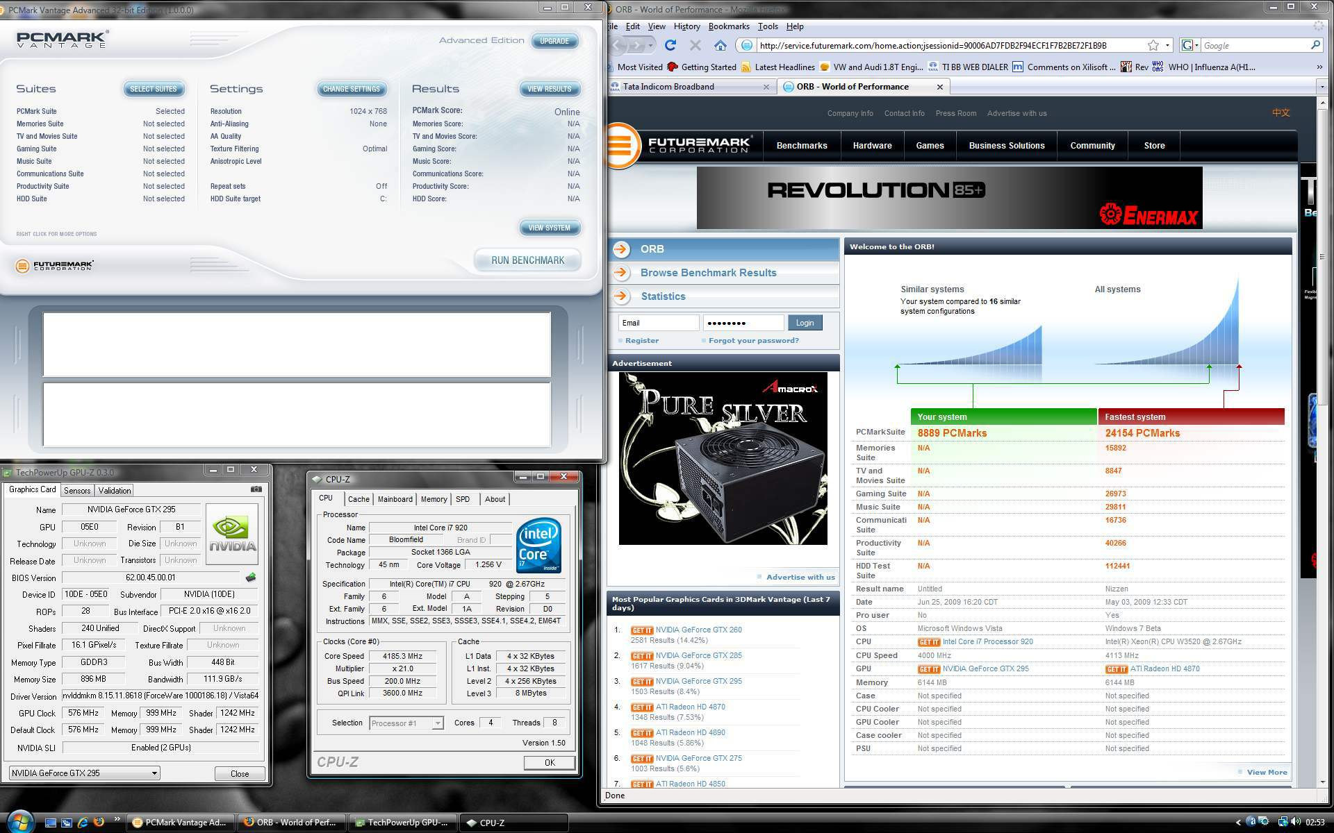This screenshot has width=1334, height=833.
Task: Open the URL history dropdown arrow
Action: click(x=1168, y=45)
